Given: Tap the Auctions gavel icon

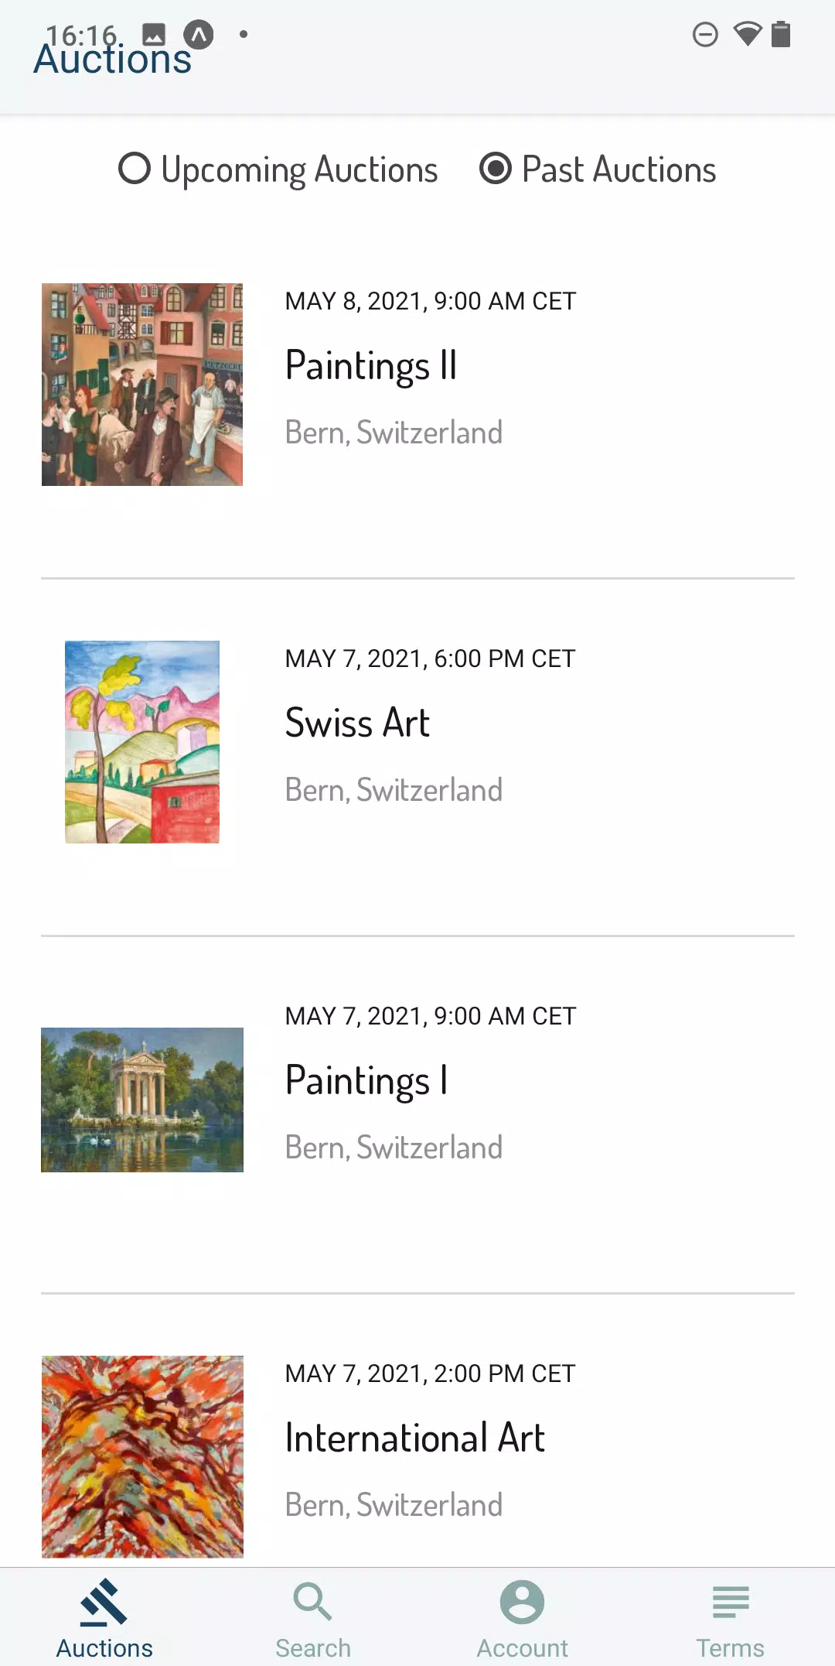Looking at the screenshot, I should click(104, 1602).
